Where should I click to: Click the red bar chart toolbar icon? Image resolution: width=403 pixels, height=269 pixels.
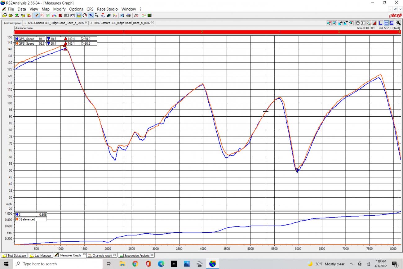[60, 15]
